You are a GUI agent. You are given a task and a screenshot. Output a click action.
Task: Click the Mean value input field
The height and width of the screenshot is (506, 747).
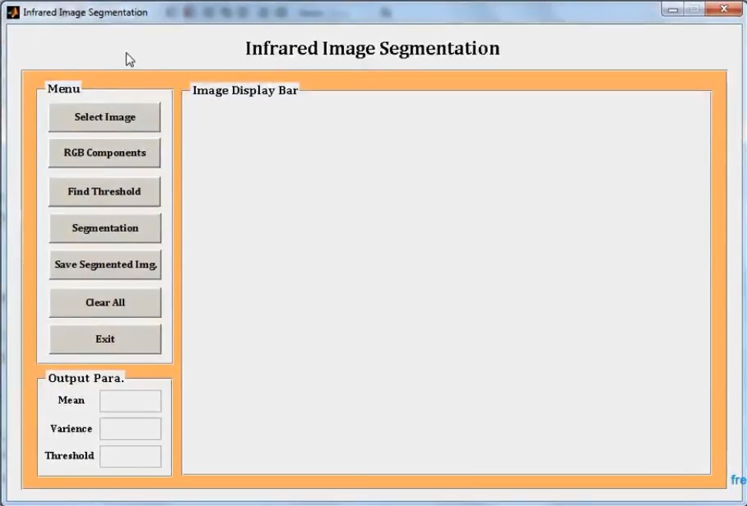point(130,400)
